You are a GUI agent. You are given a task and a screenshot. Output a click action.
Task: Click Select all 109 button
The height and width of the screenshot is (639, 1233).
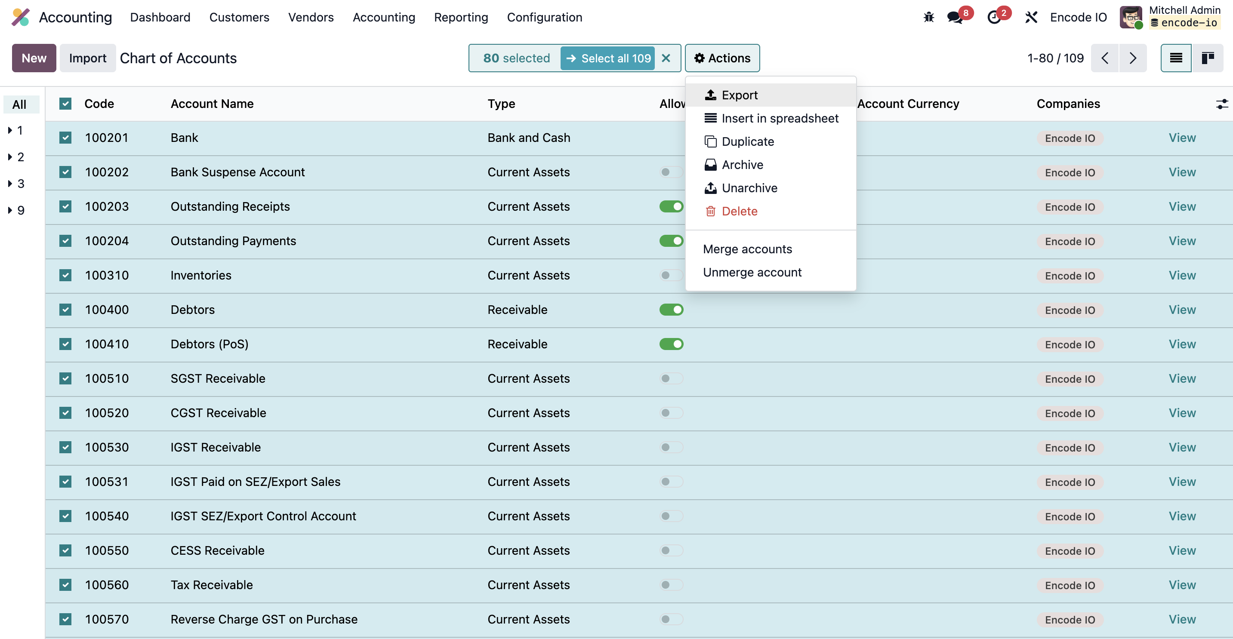tap(608, 58)
